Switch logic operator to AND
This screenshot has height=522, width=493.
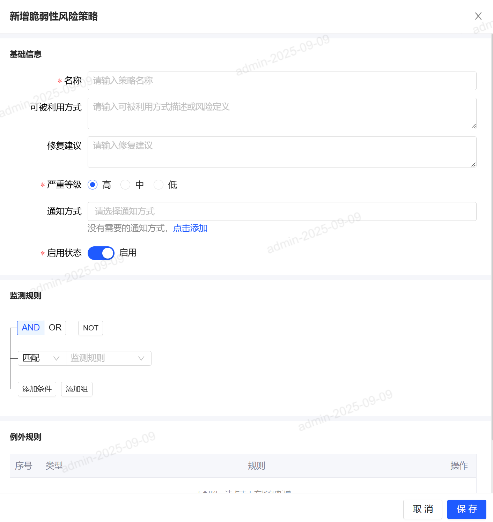(x=31, y=328)
